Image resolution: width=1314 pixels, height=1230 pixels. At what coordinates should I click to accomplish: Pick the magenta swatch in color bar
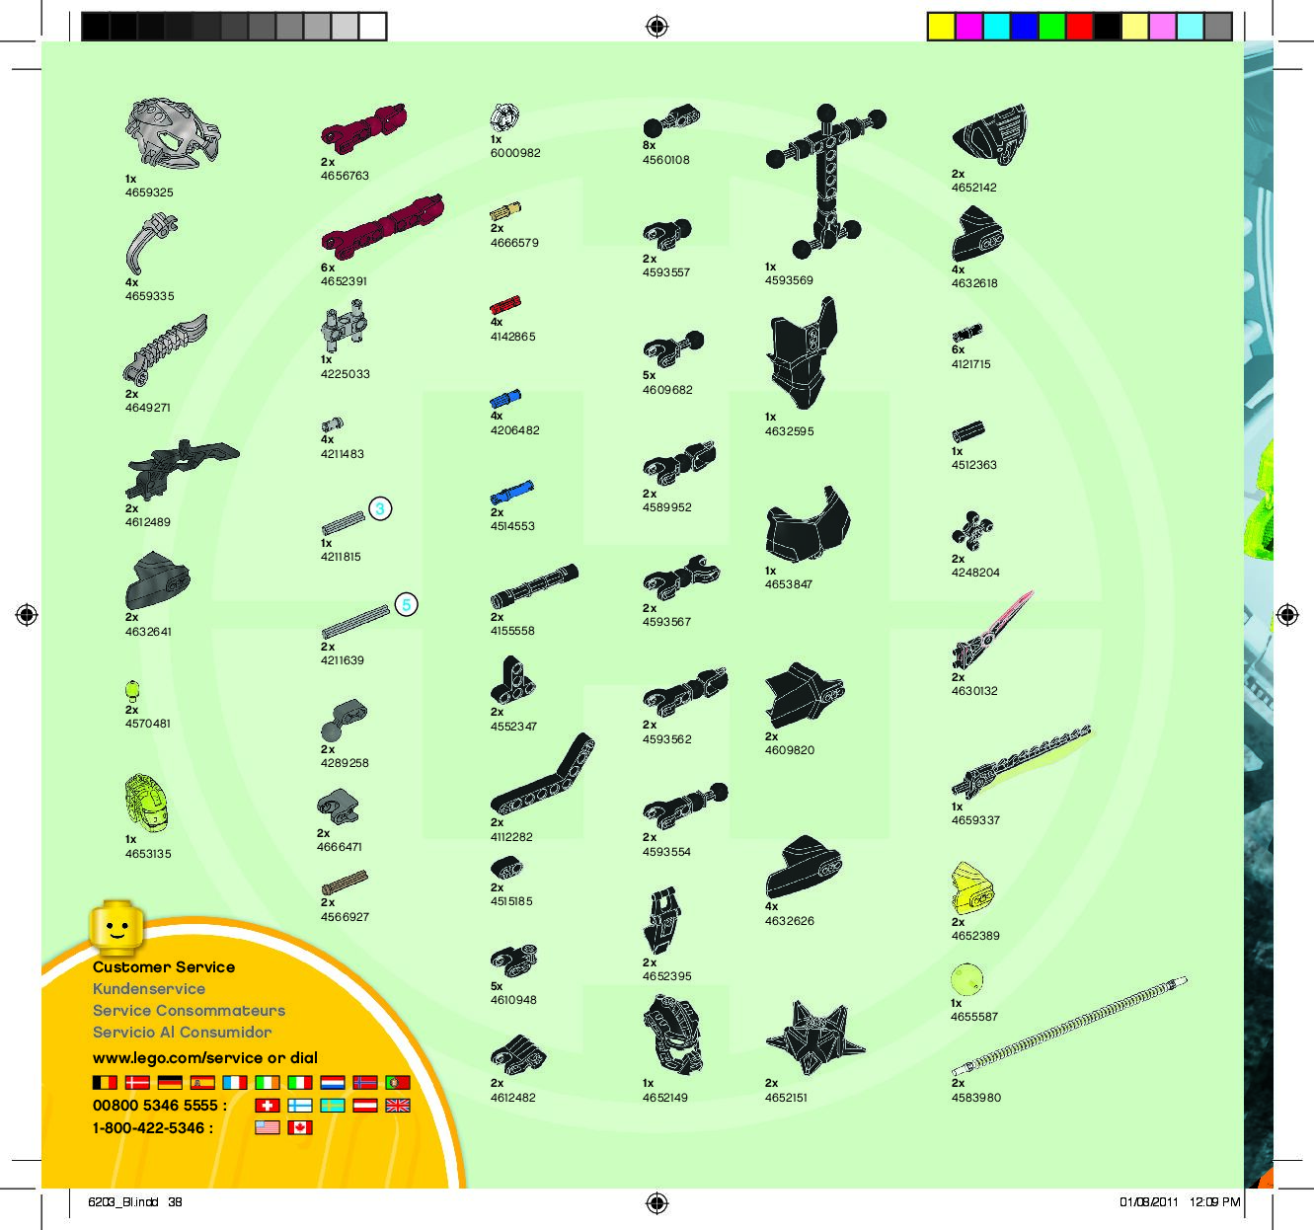(968, 27)
